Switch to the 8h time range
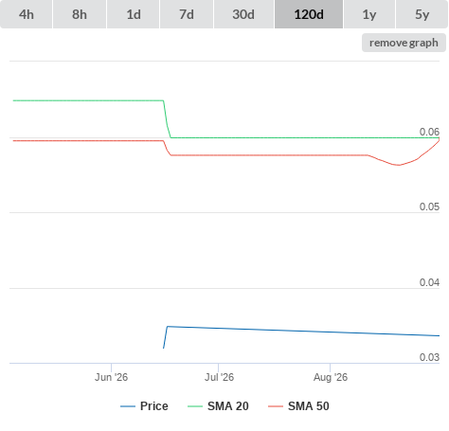449x431 pixels. coord(80,14)
